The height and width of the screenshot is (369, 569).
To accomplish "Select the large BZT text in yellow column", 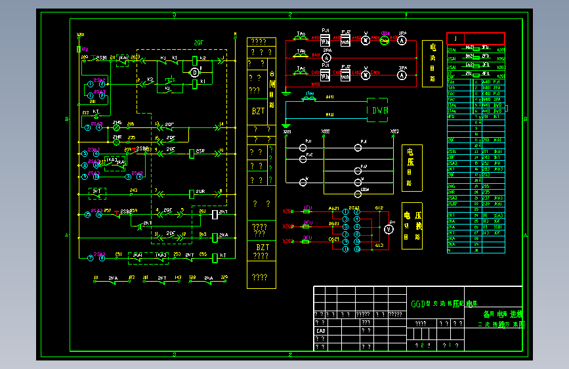I will [258, 111].
